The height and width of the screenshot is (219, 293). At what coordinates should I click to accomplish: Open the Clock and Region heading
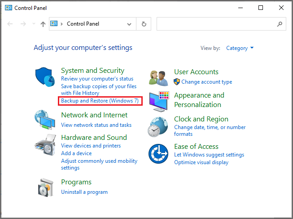201,119
